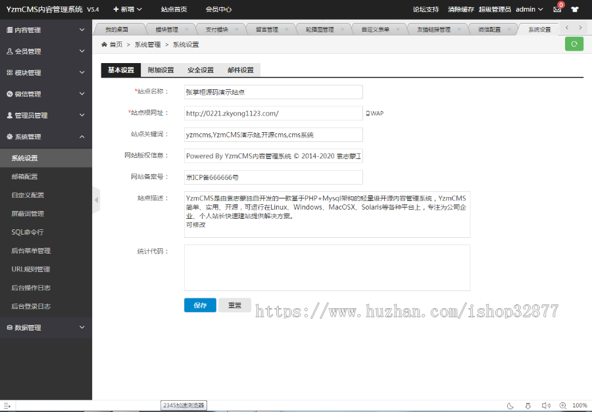Mute the browser sound icon
The width and height of the screenshot is (592, 412).
pos(547,405)
